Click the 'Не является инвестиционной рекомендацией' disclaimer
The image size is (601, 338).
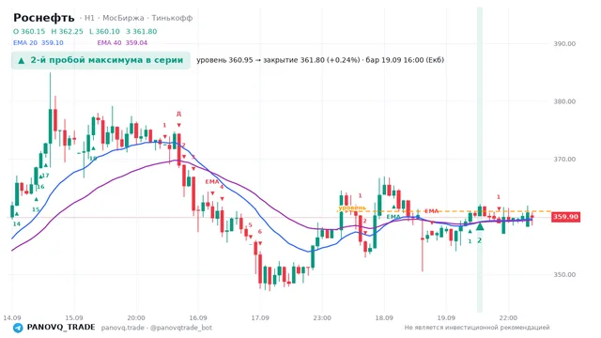477,328
